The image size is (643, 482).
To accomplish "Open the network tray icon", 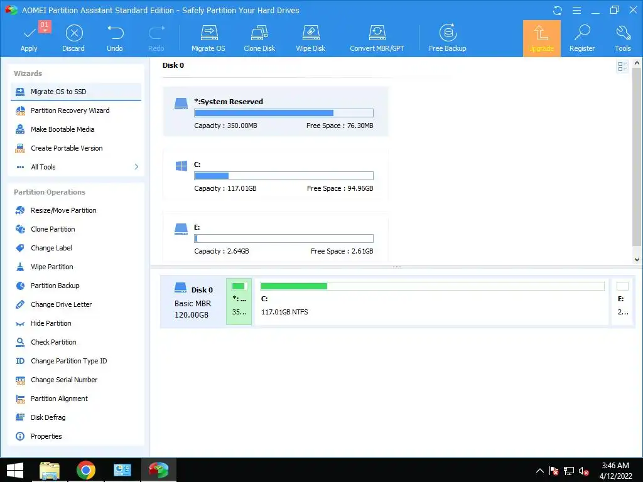I will (x=569, y=471).
